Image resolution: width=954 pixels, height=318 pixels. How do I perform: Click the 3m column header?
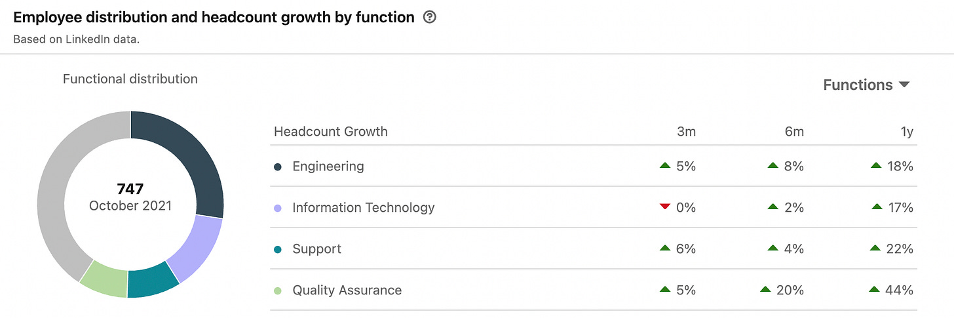(687, 132)
